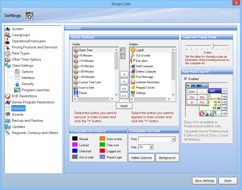Click the Delete Computer icon
This screenshot has width=242, height=190.
(x=133, y=71)
